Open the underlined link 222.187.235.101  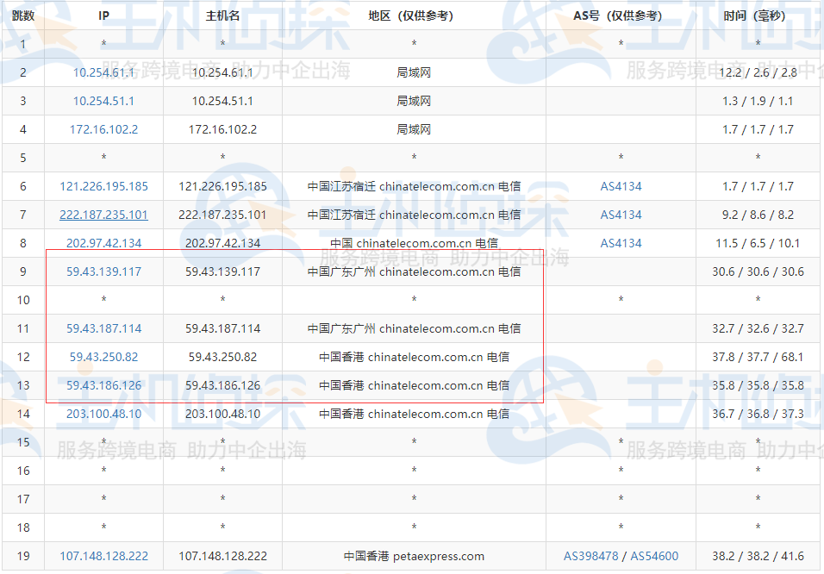[x=103, y=214]
